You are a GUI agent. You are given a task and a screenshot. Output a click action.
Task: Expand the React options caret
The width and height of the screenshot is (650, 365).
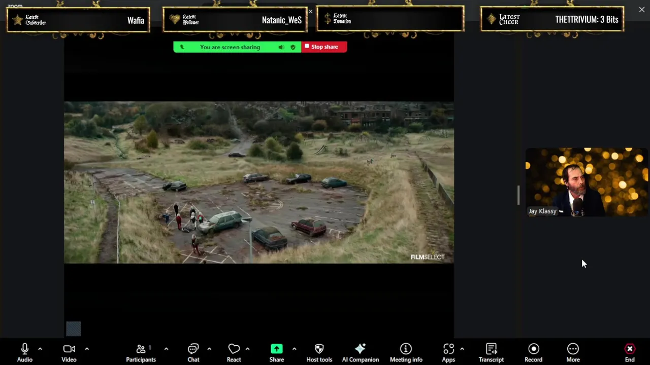point(247,349)
